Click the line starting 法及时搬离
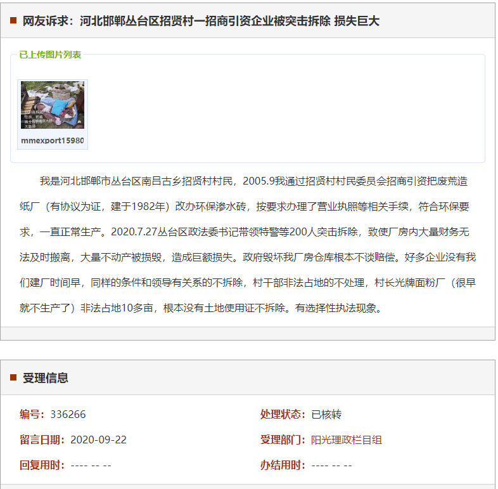The height and width of the screenshot is (489, 498). click(248, 258)
